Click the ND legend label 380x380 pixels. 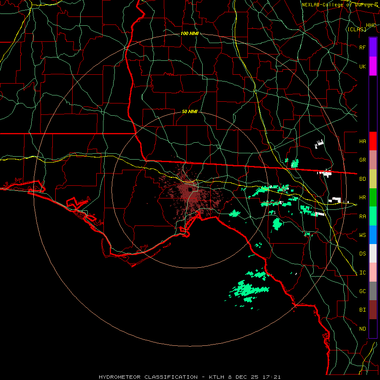(362, 328)
